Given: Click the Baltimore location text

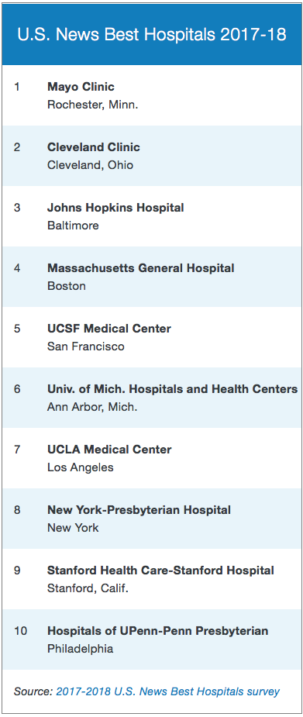Looking at the screenshot, I should [x=73, y=226].
